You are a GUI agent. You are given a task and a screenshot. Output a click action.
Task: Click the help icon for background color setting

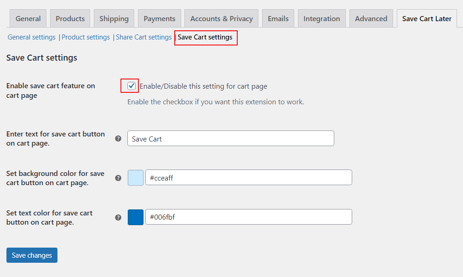pyautogui.click(x=118, y=178)
